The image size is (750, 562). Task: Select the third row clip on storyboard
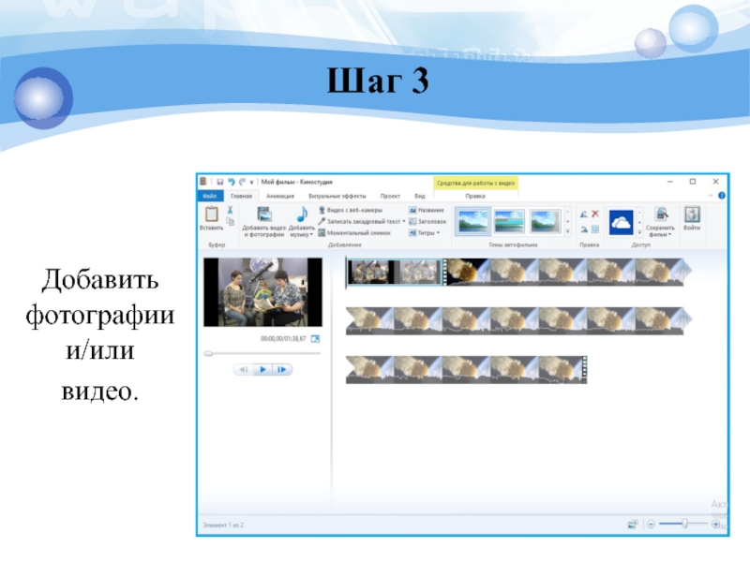[x=466, y=369]
